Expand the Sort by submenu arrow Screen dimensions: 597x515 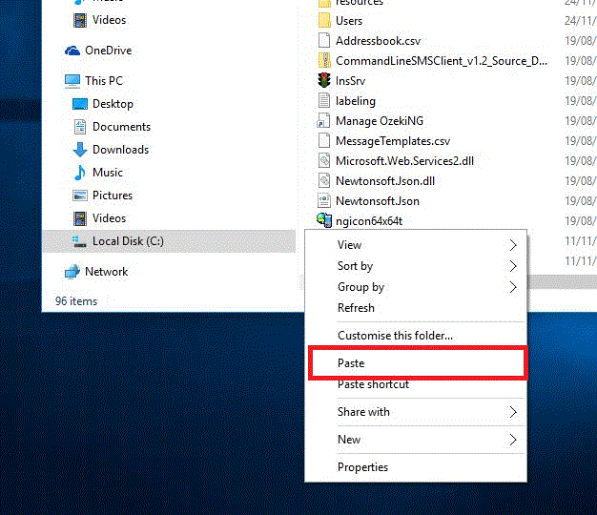[x=513, y=266]
